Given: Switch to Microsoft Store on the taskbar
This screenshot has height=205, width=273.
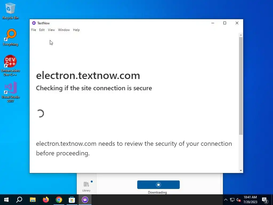Looking at the screenshot, I should coord(72,200).
